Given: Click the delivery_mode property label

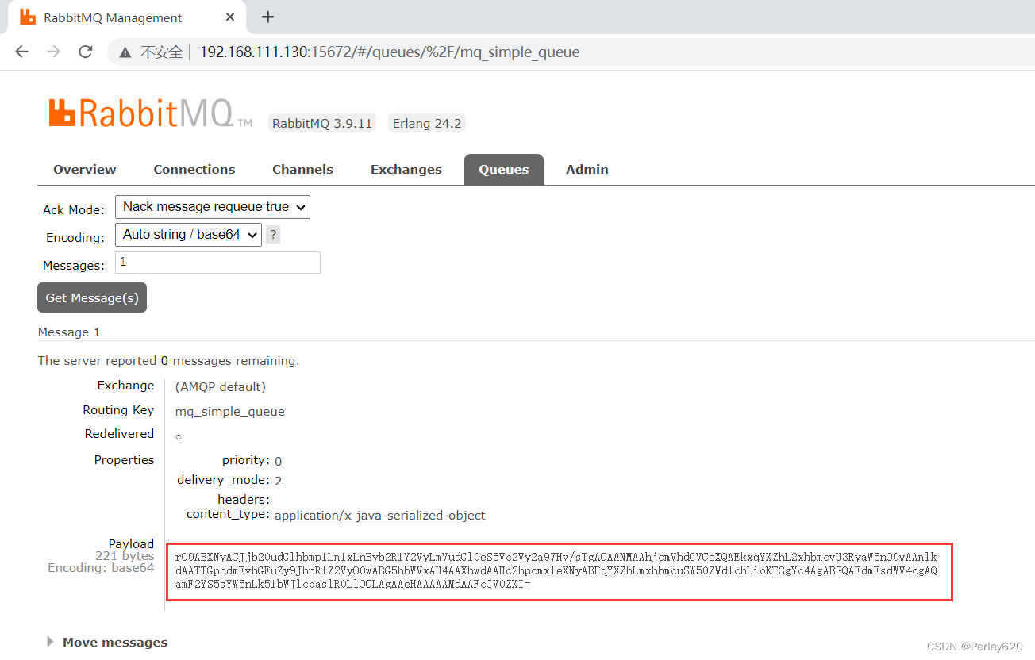Looking at the screenshot, I should coord(223,480).
